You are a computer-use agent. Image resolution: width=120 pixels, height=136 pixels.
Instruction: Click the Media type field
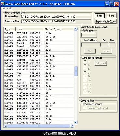(88, 35)
